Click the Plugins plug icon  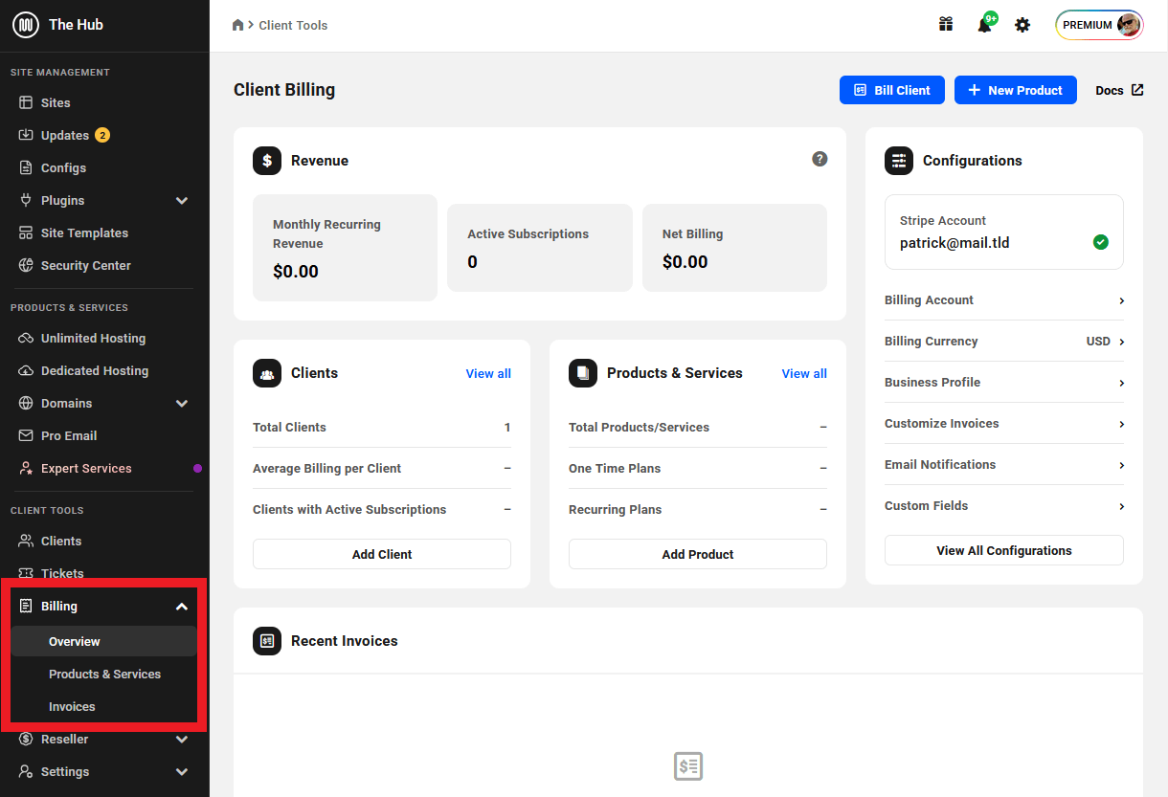[x=26, y=200]
